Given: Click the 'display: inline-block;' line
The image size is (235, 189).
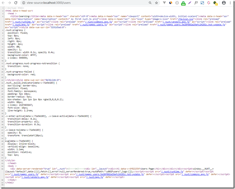Looking at the screenshot, I should [x=21, y=144].
